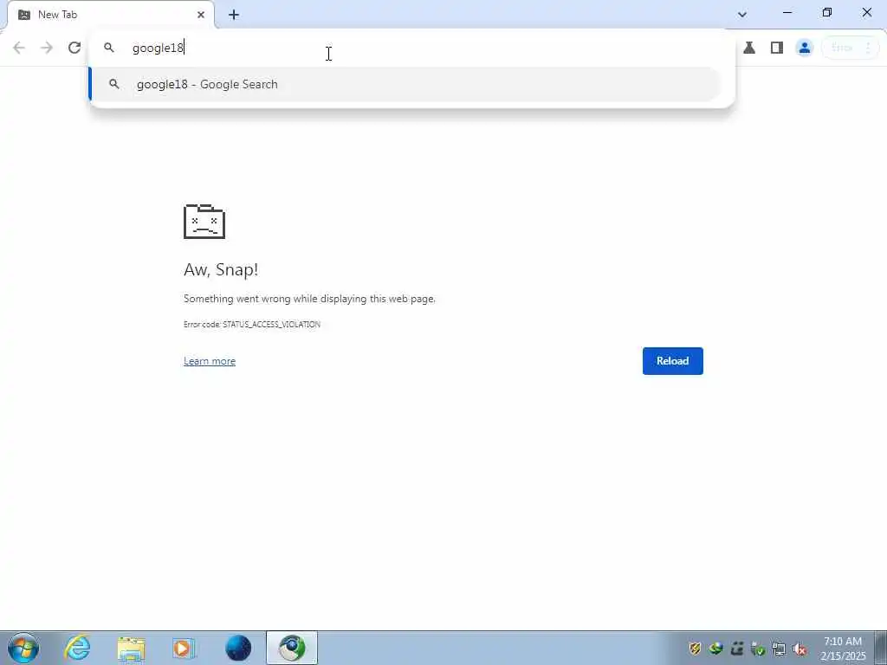Open a new tab with the plus button

234,15
